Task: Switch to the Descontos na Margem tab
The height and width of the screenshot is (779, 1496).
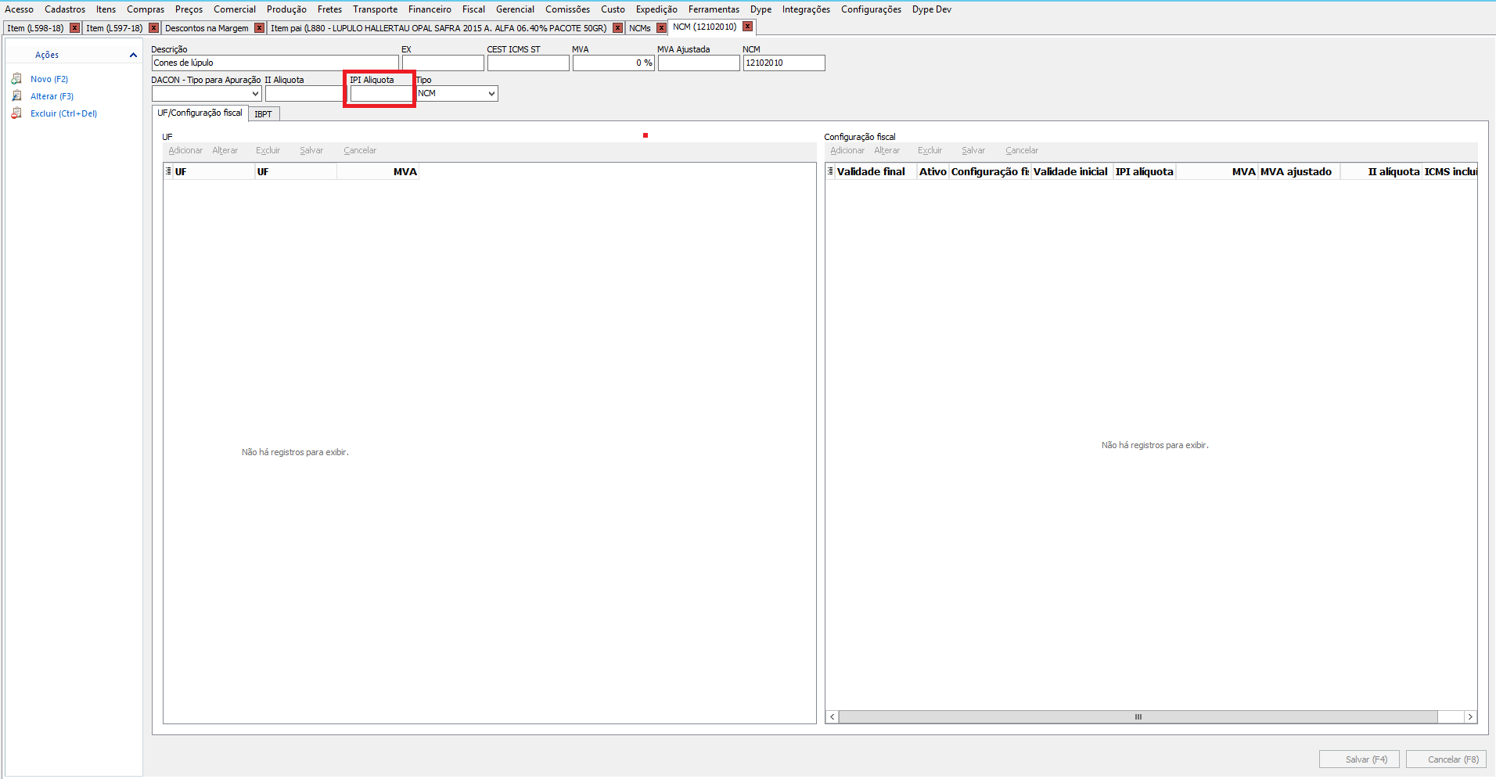Action: tap(207, 28)
